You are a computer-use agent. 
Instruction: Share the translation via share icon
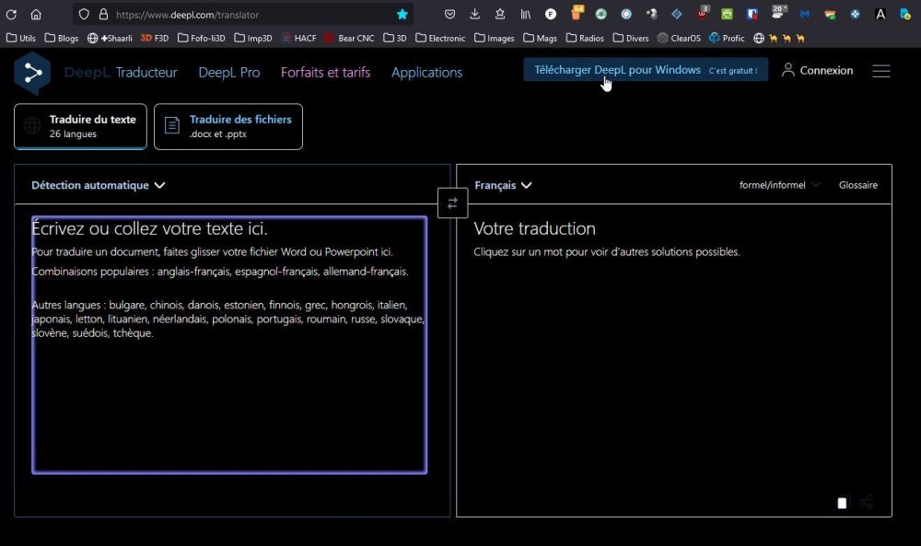pos(867,502)
